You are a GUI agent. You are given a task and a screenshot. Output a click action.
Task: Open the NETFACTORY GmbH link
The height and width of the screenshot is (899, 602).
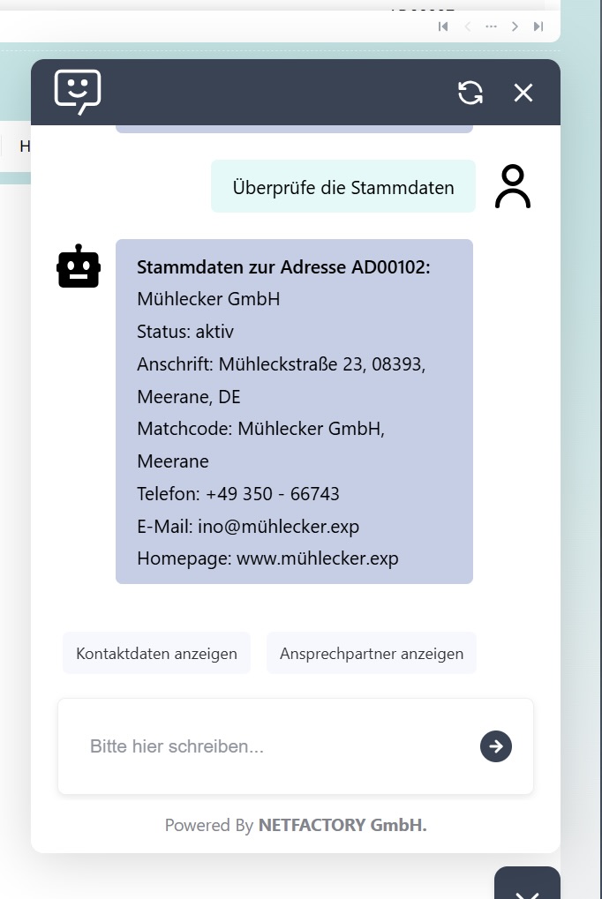click(x=342, y=826)
